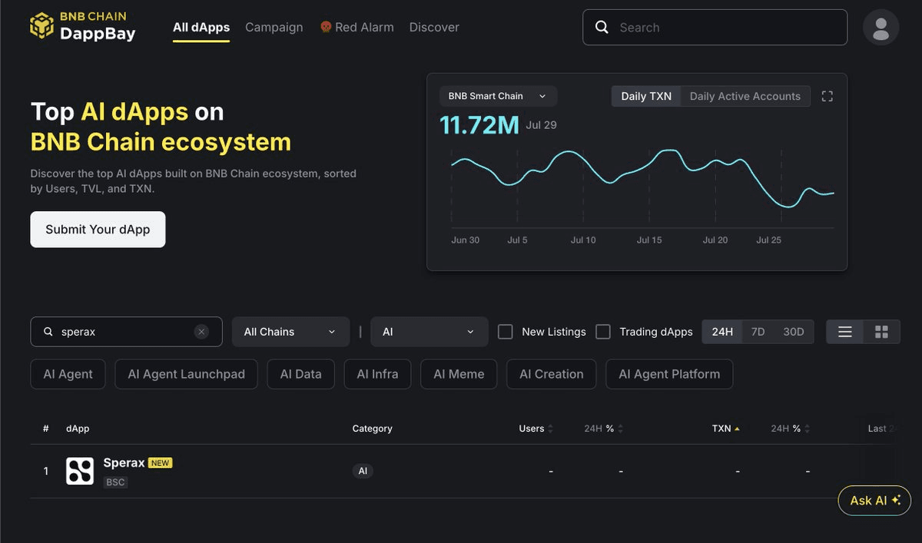
Task: Enable the Trading dApps checkbox
Action: pos(603,332)
